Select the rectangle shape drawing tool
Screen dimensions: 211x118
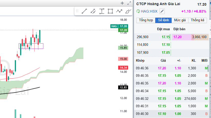tap(110, 11)
